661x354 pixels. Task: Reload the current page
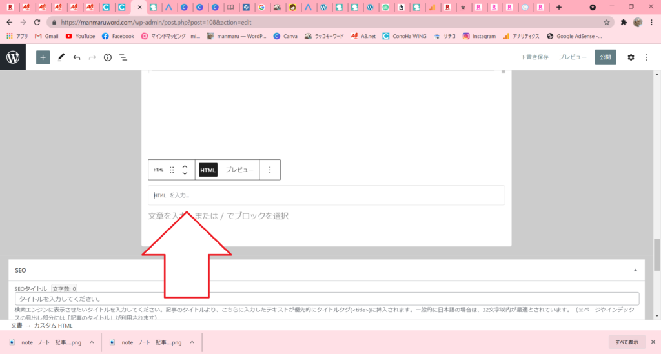pos(37,23)
